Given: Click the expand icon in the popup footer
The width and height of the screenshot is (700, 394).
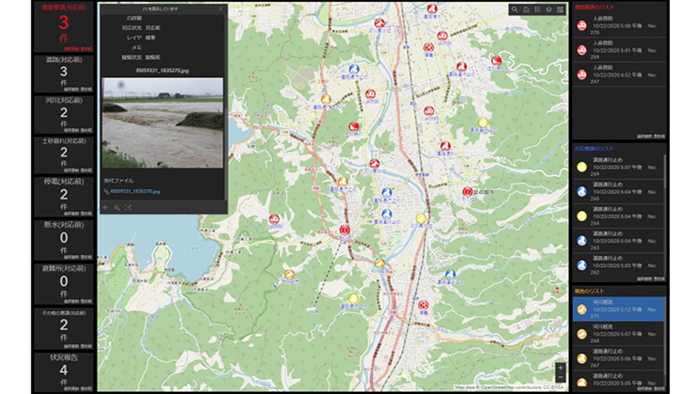Looking at the screenshot, I should pos(129,207).
